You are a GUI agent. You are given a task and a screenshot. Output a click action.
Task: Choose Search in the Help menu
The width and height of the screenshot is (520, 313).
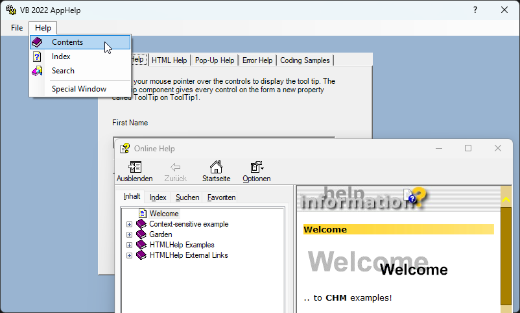[x=80, y=71]
